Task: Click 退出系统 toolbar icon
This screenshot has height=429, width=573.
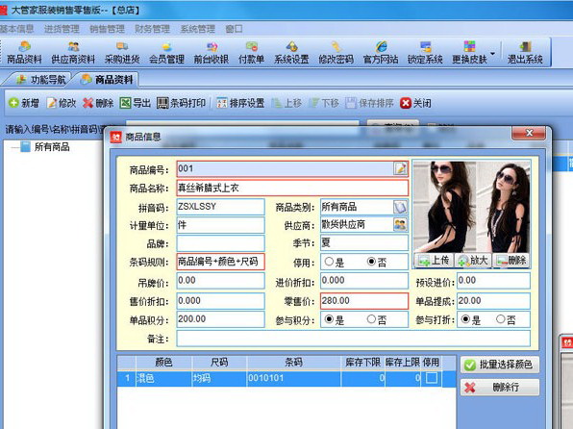Action: pos(525,53)
